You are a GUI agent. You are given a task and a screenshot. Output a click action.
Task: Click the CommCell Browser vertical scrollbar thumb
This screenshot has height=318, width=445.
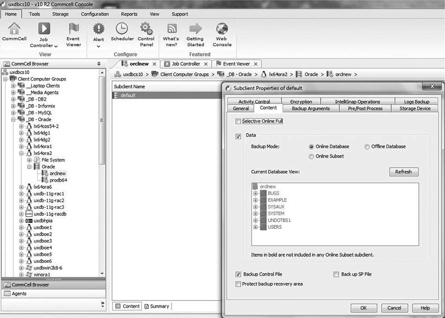(x=102, y=120)
